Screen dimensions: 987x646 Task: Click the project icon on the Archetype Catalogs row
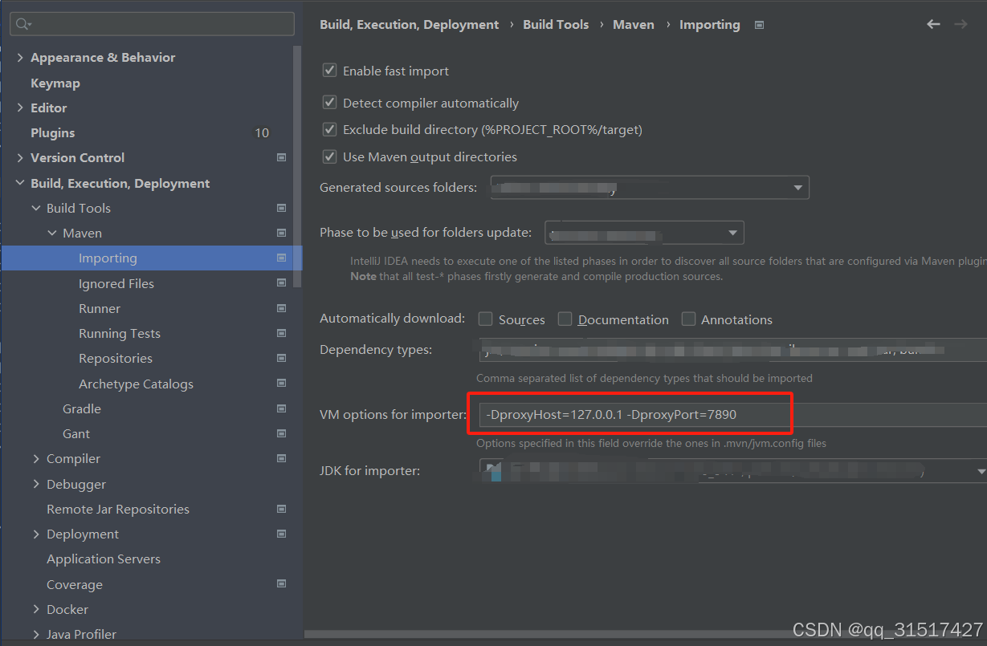(281, 384)
